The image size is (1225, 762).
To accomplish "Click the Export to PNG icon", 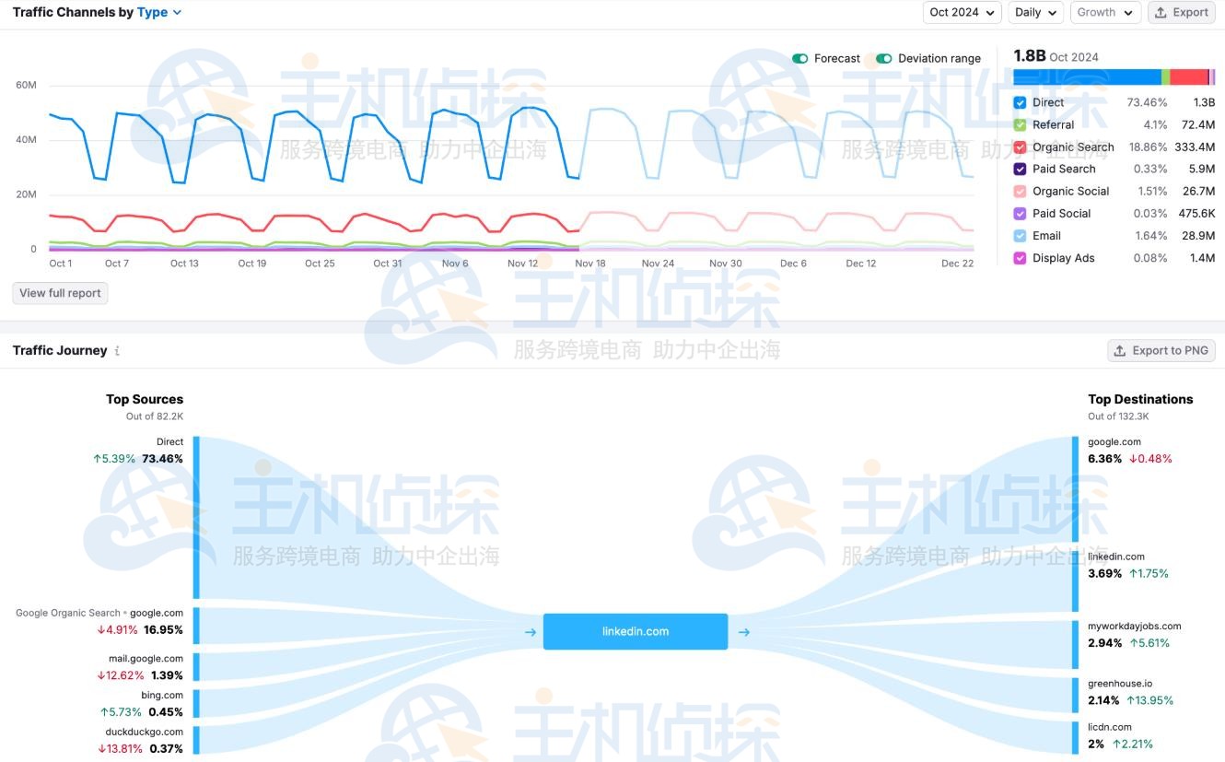I will (x=1120, y=350).
